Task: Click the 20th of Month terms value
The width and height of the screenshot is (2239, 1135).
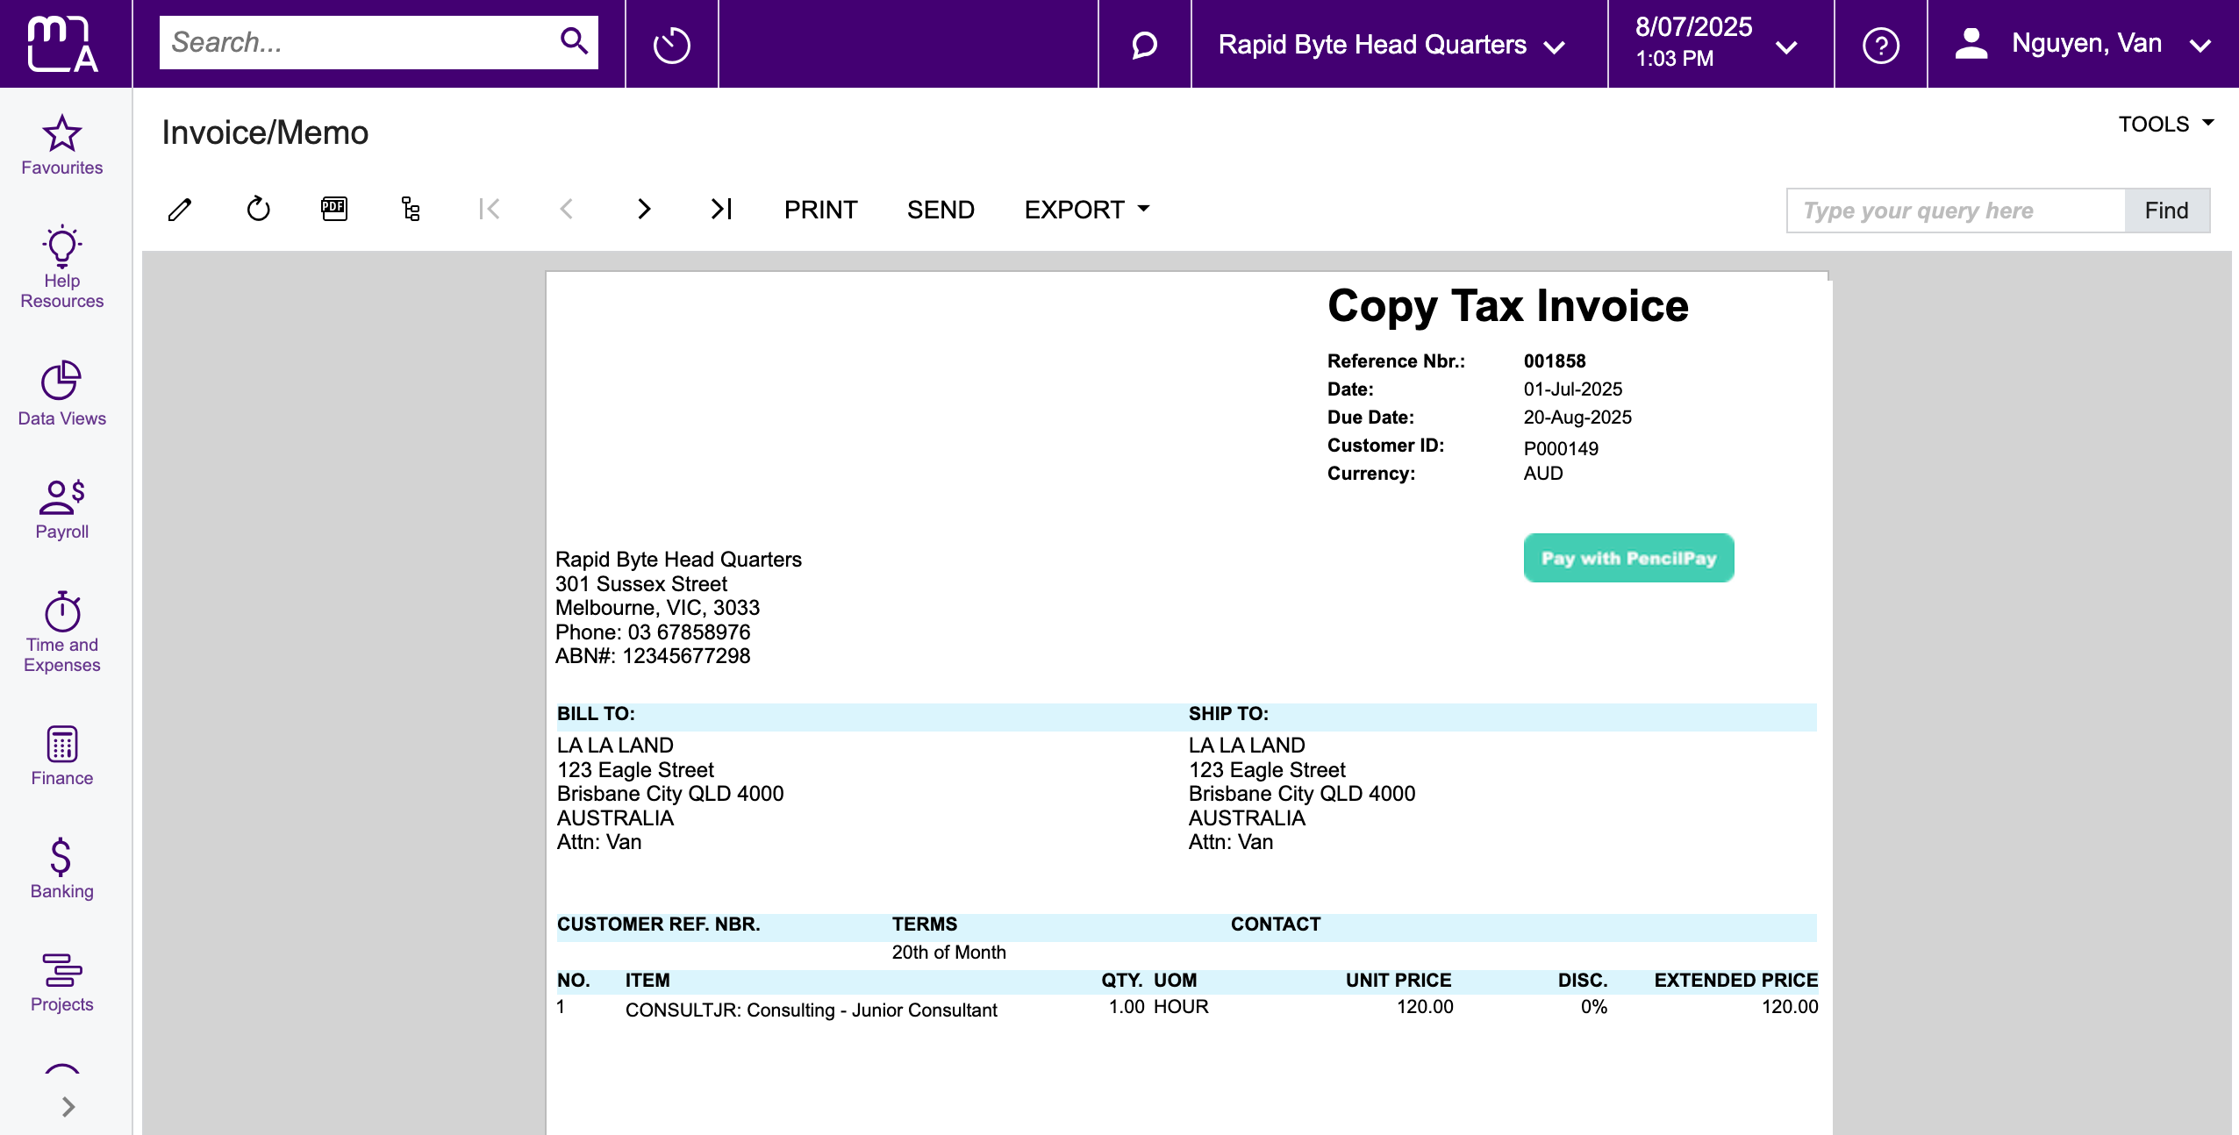Action: pos(948,953)
